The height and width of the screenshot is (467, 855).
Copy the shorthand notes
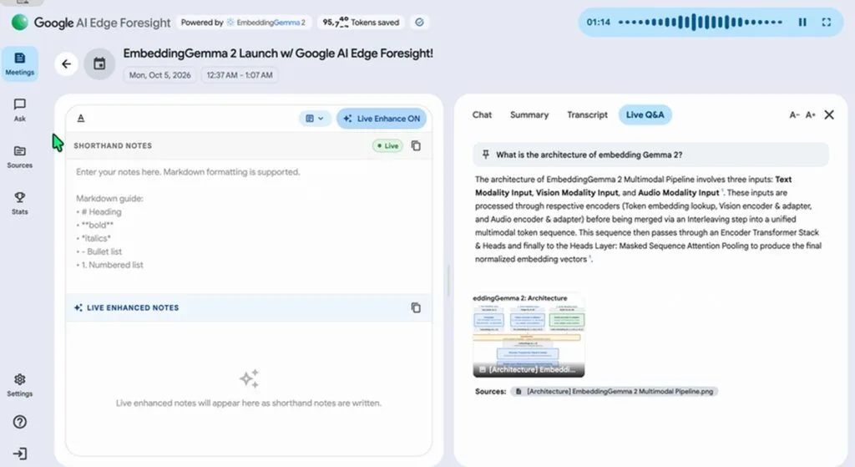pos(416,145)
